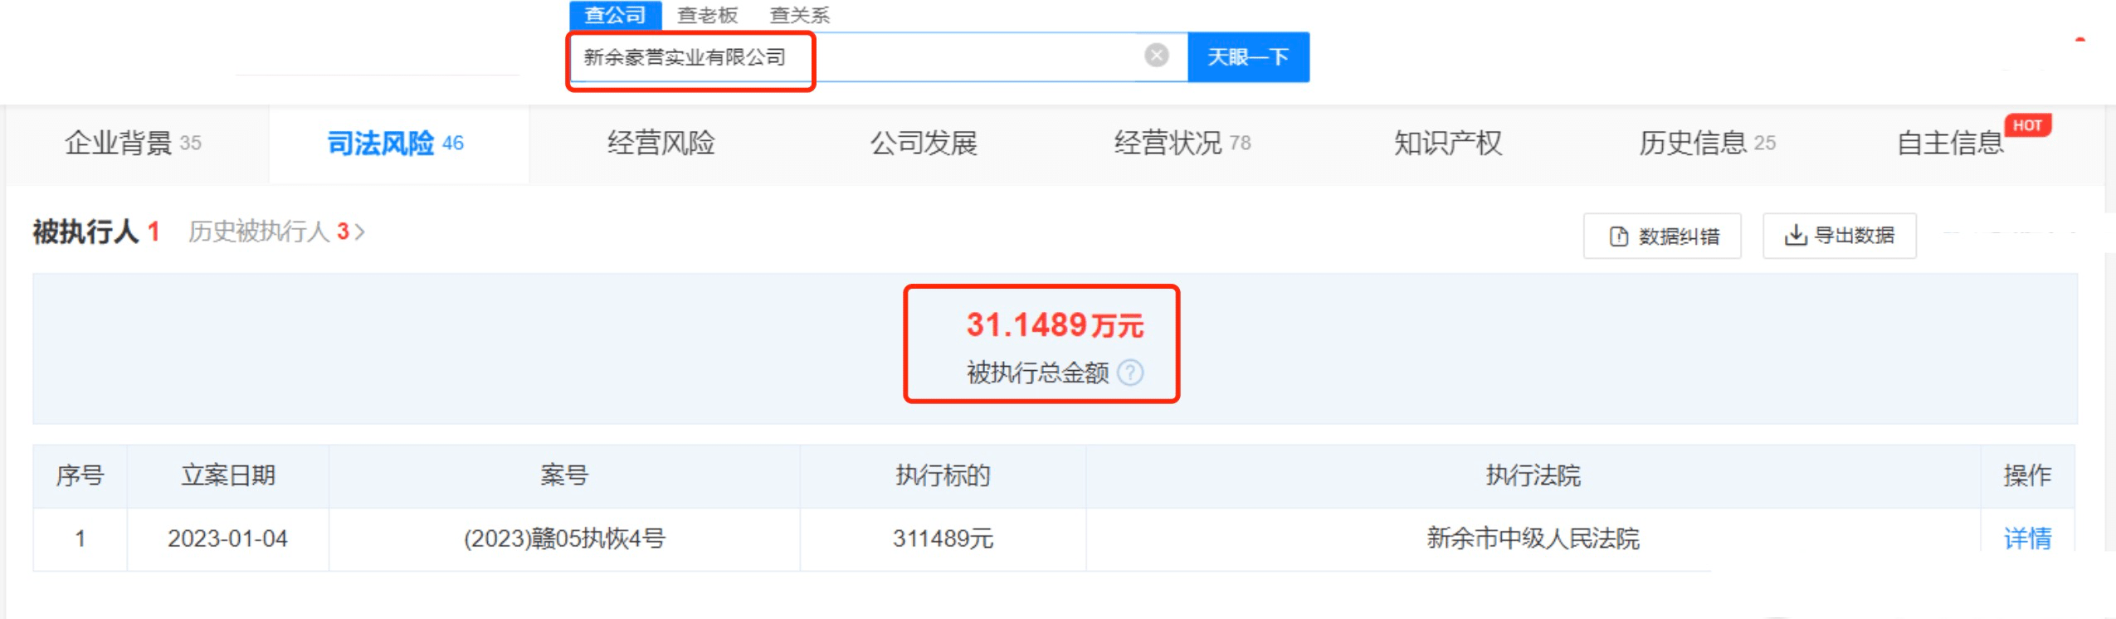Image resolution: width=2116 pixels, height=619 pixels.
Task: Open the 经营状况 tab
Action: [x=1182, y=143]
